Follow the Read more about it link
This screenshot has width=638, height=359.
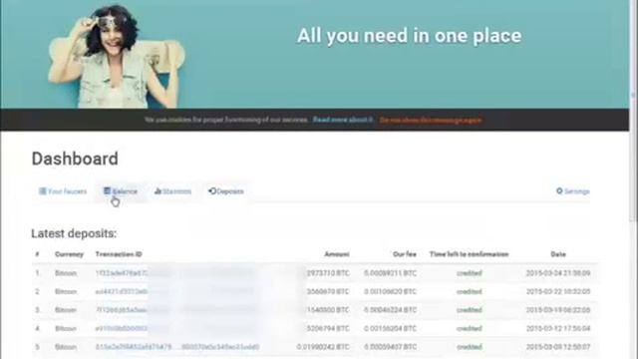point(343,120)
